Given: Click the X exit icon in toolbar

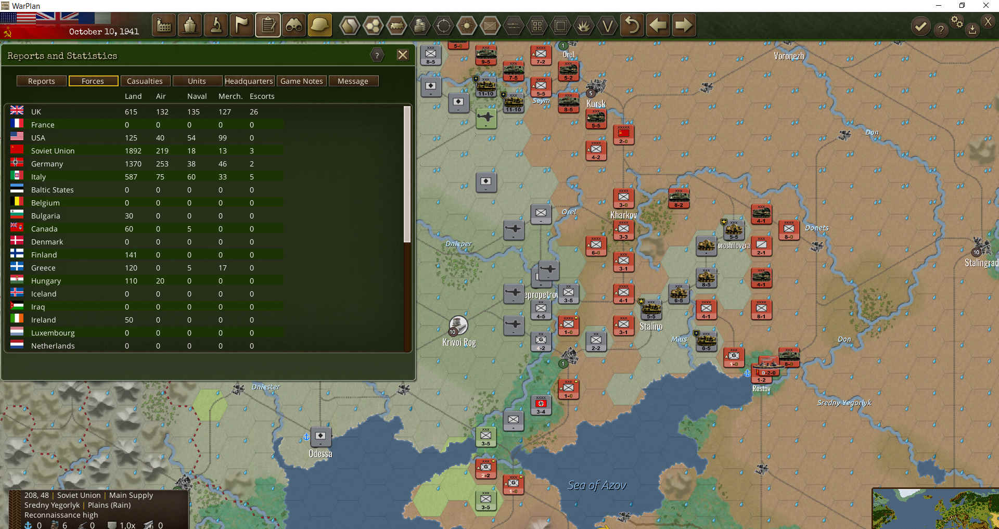Looking at the screenshot, I should (988, 21).
